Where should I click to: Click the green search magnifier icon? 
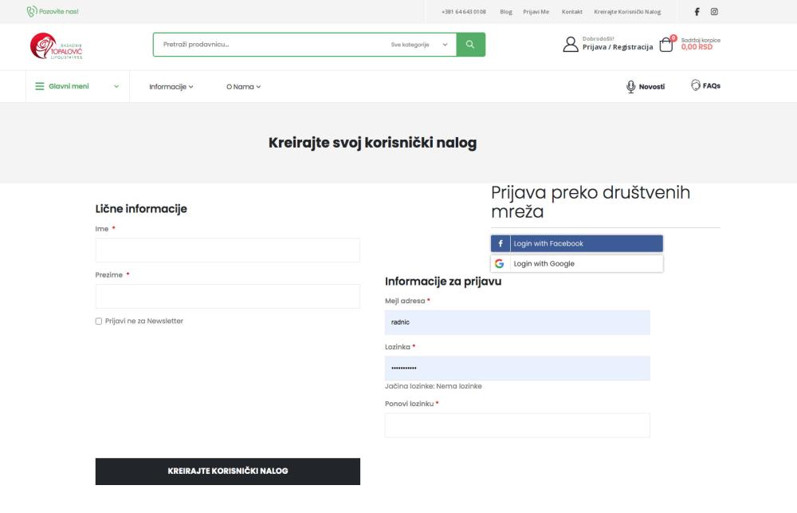(471, 44)
